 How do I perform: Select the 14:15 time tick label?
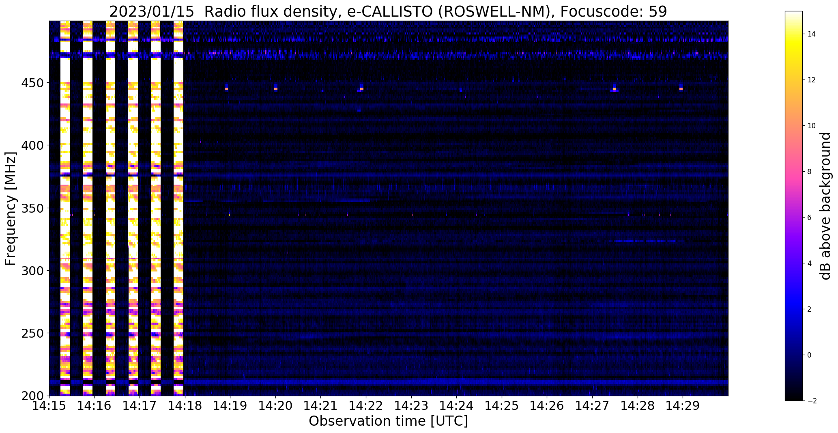(x=49, y=405)
